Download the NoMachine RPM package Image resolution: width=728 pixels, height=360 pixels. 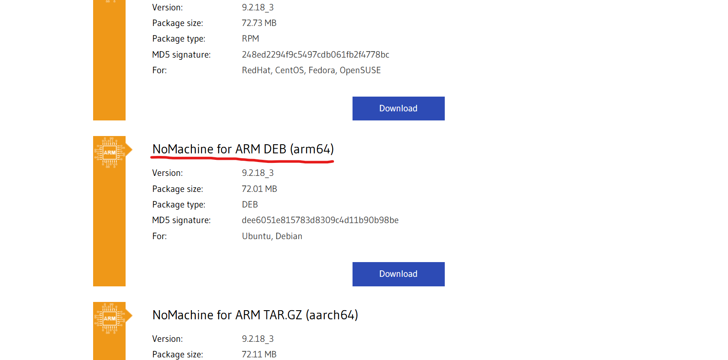[x=398, y=108]
